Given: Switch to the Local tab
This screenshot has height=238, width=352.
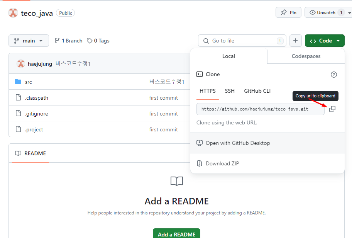Looking at the screenshot, I should pyautogui.click(x=228, y=56).
